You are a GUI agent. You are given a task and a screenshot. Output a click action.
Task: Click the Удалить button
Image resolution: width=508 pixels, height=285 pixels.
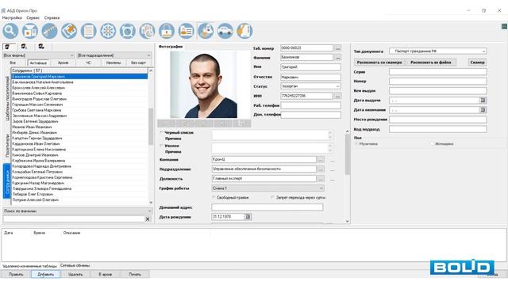click(75, 275)
